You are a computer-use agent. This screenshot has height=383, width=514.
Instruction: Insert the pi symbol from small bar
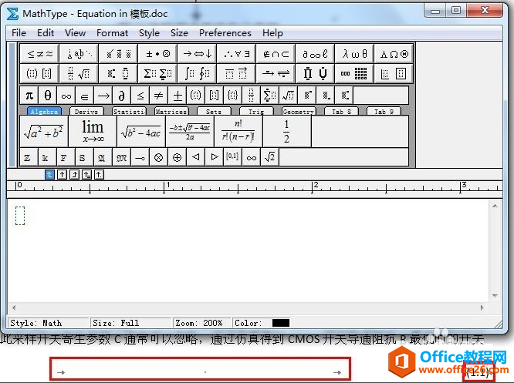(x=29, y=96)
